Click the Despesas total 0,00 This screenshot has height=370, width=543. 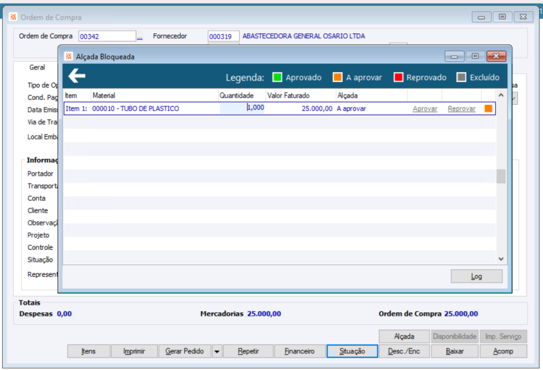65,314
